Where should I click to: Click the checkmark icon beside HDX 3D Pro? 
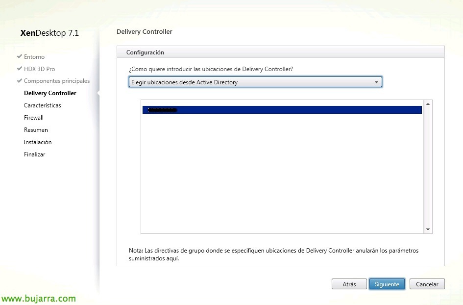click(20, 69)
